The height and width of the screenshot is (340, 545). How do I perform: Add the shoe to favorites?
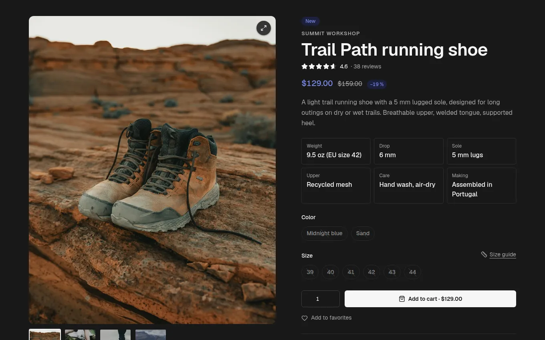click(327, 318)
